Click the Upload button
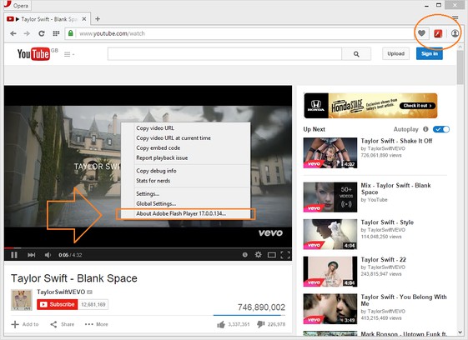This screenshot has height=340, width=468. point(395,53)
